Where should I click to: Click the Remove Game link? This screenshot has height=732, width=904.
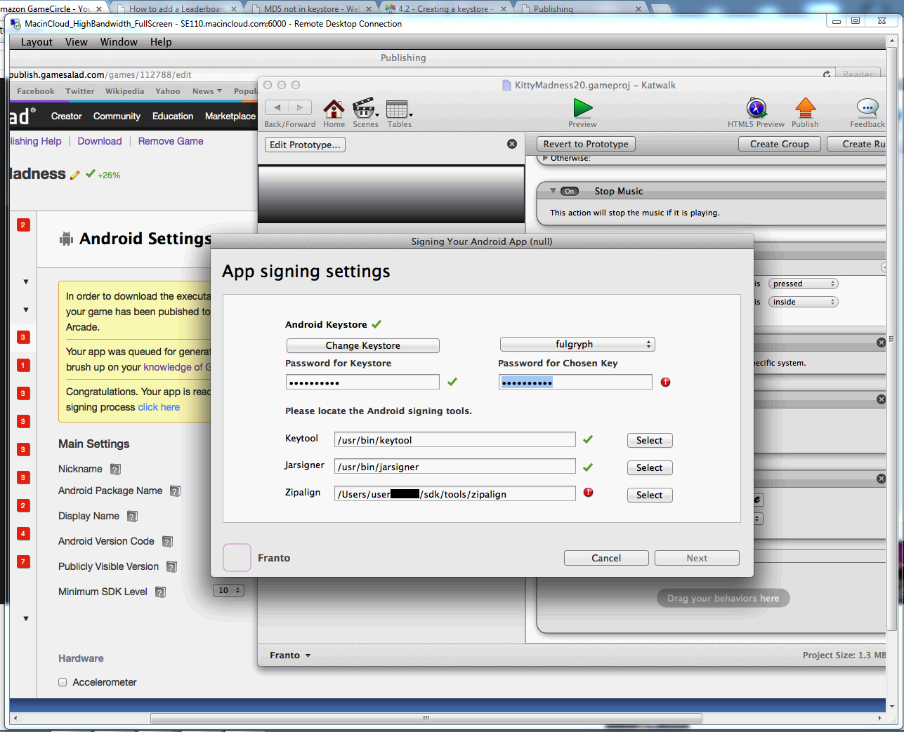[171, 141]
